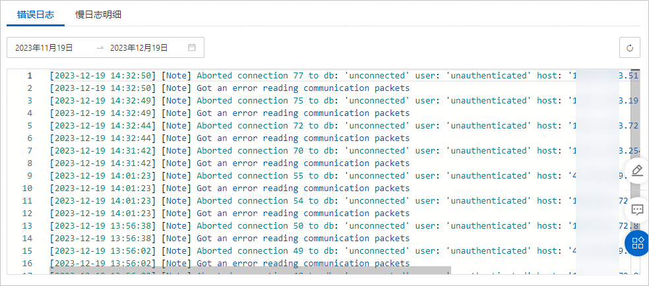Open the chat feedback floating icon
This screenshot has width=649, height=286.
point(636,210)
